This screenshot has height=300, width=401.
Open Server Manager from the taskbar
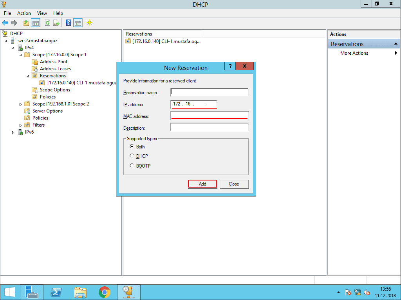point(32,292)
